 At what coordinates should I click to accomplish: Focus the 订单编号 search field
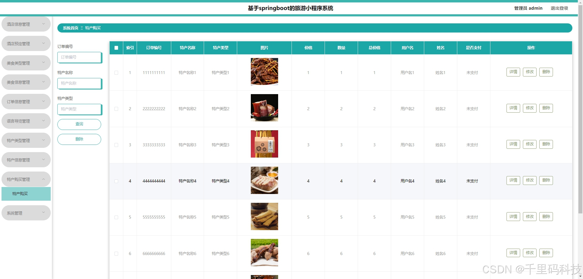click(x=80, y=57)
